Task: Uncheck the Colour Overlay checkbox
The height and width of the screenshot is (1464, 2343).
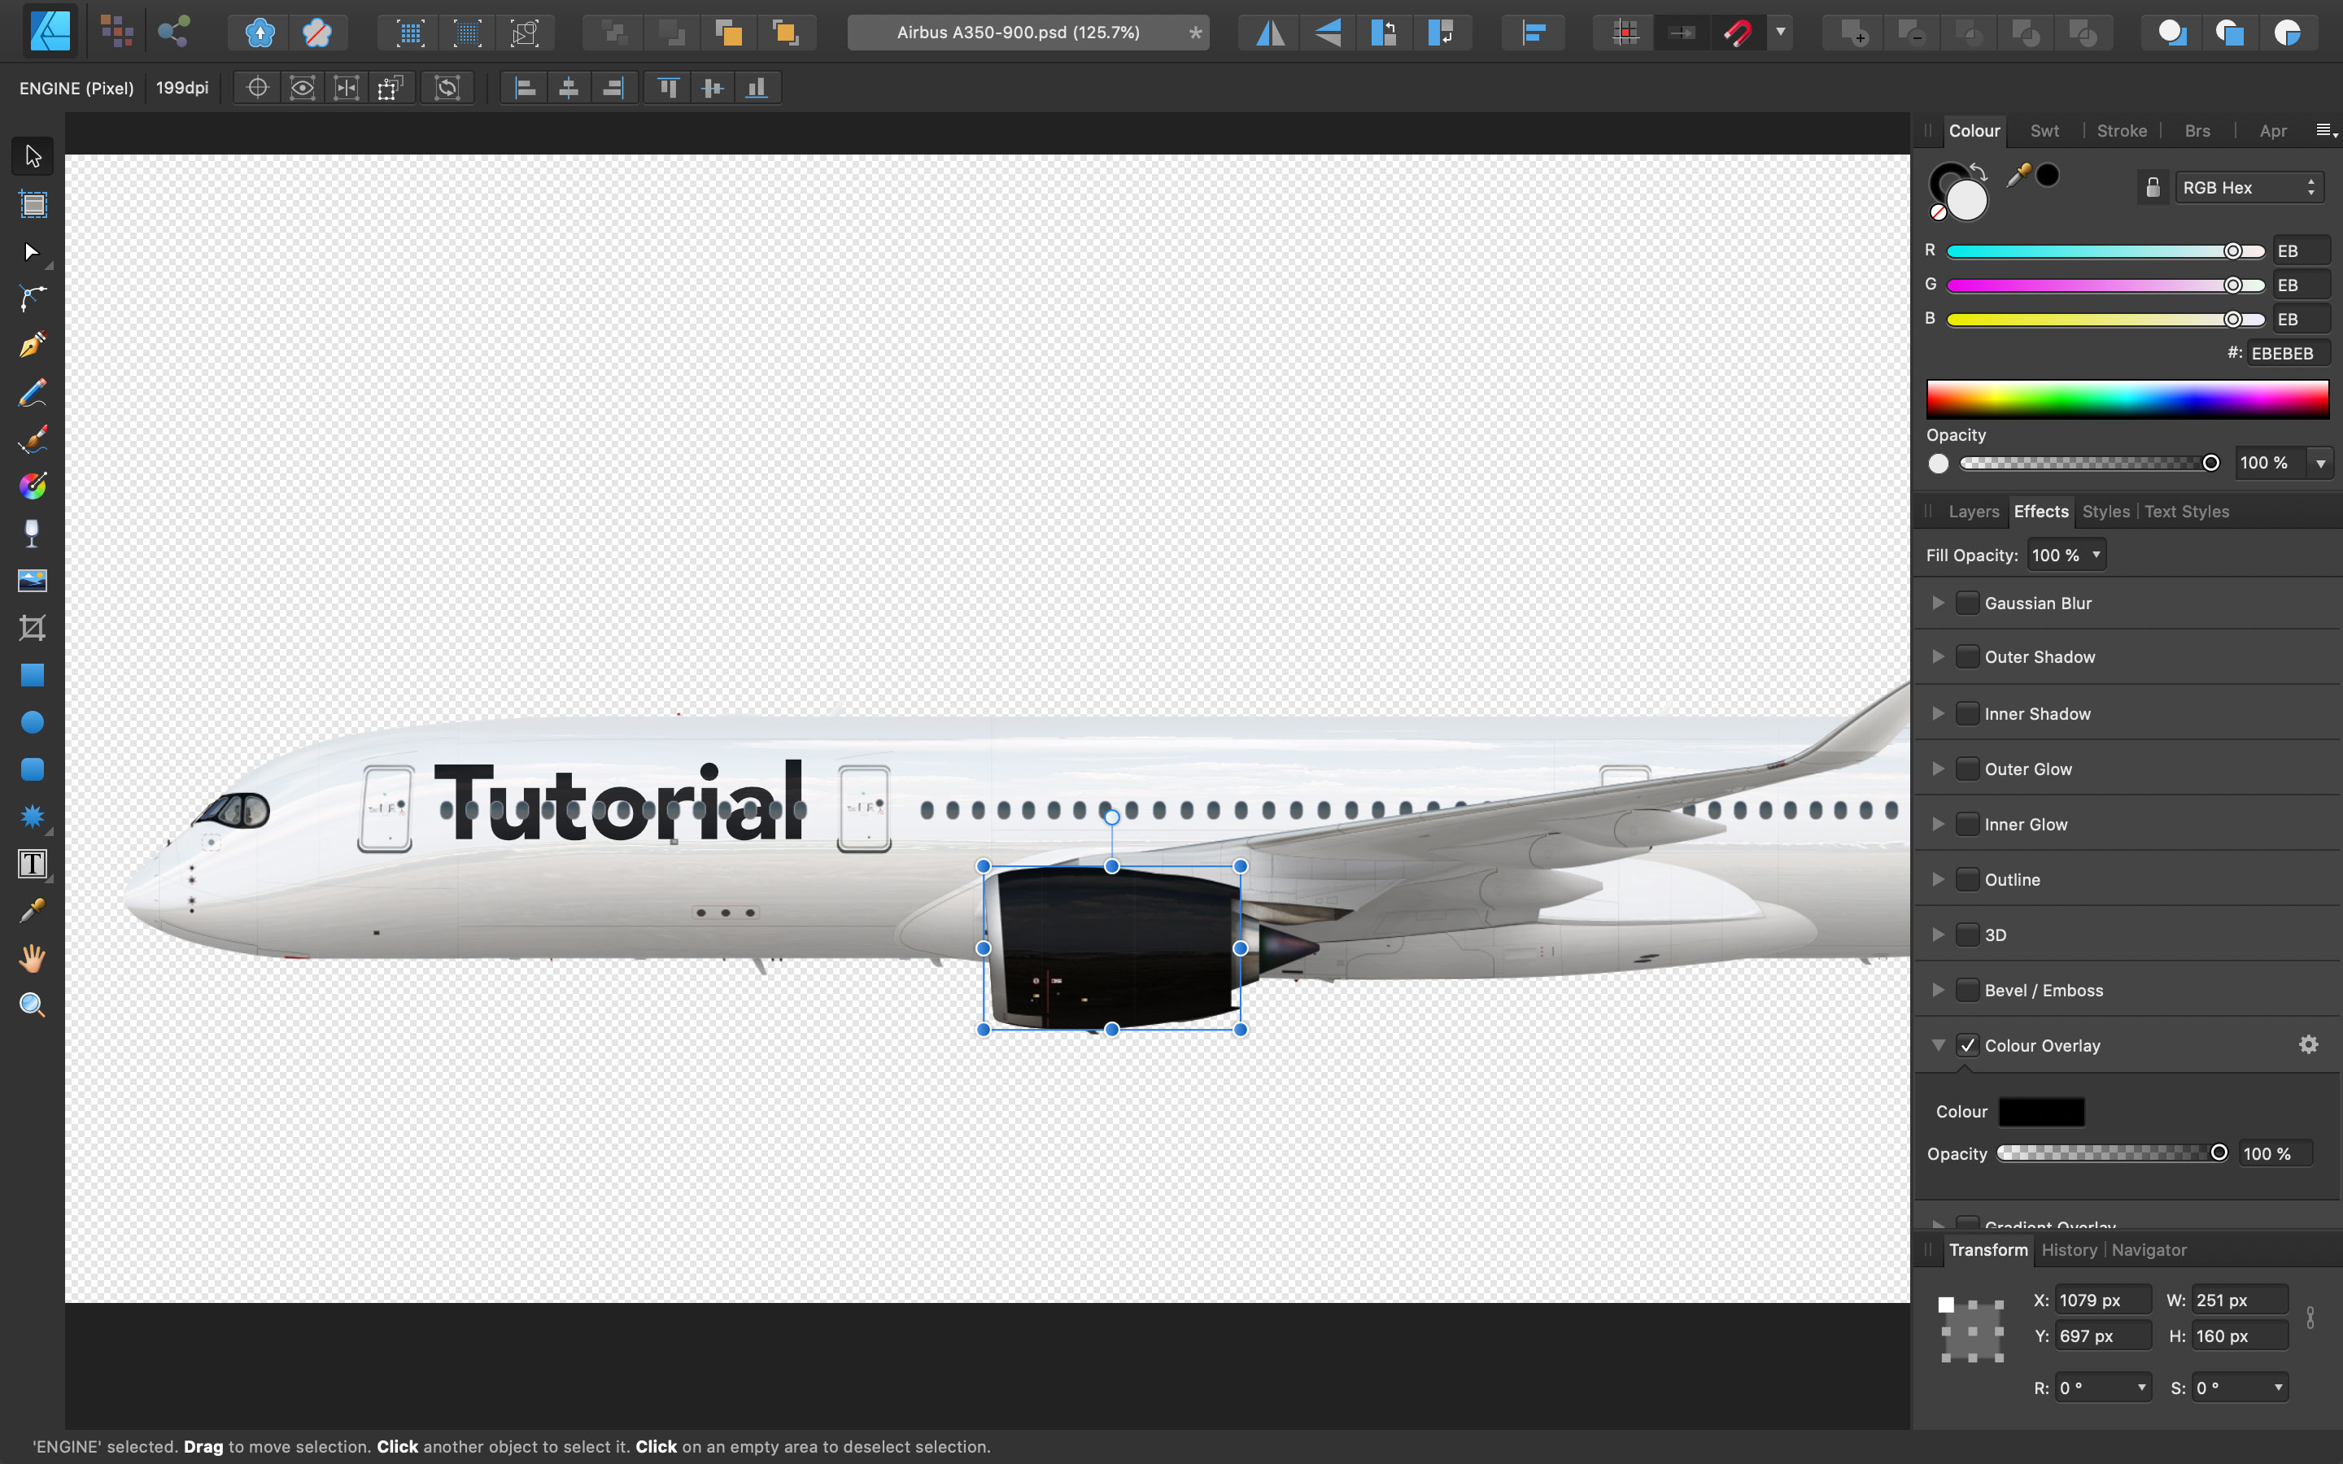Action: tap(1966, 1046)
